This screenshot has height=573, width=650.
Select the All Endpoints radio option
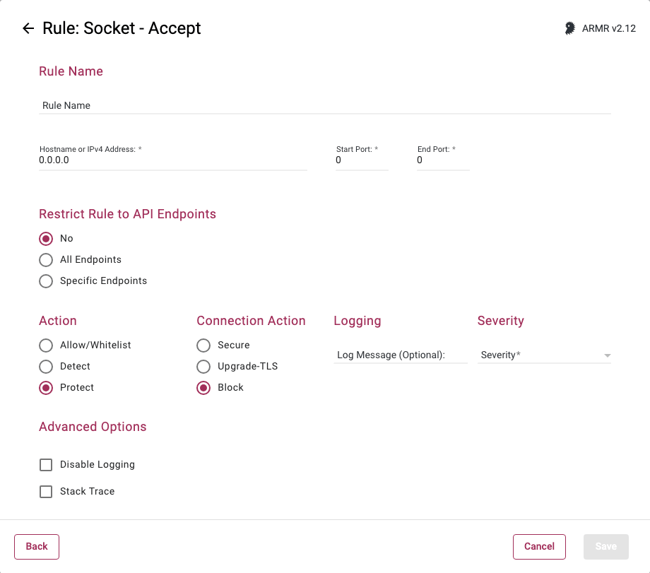46,260
